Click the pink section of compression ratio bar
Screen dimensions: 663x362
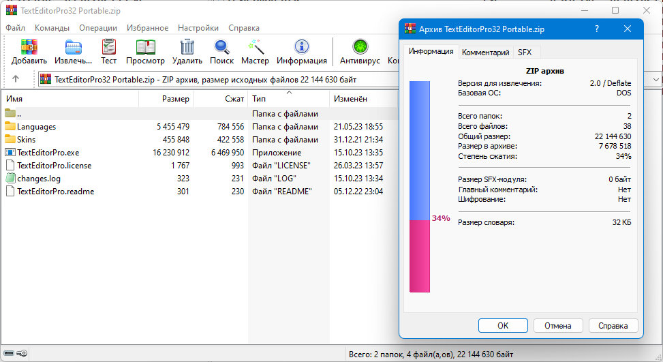tap(420, 256)
